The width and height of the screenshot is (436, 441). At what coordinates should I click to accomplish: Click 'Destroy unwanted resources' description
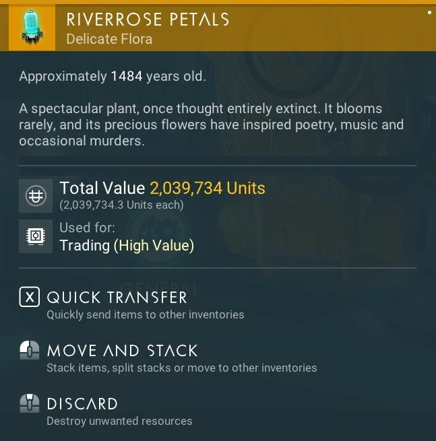click(x=119, y=421)
